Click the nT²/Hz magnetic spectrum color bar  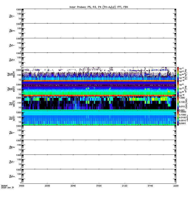click(x=178, y=89)
